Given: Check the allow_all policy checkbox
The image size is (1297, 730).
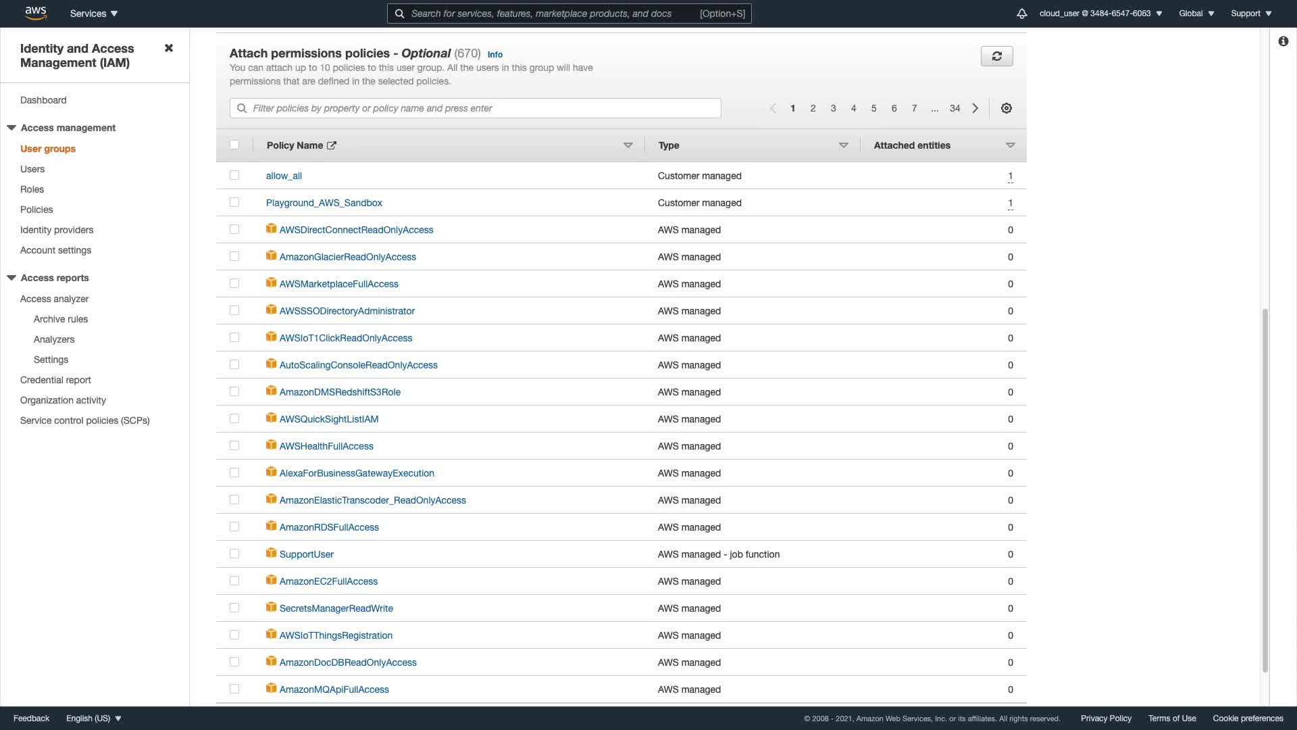Looking at the screenshot, I should tap(234, 175).
